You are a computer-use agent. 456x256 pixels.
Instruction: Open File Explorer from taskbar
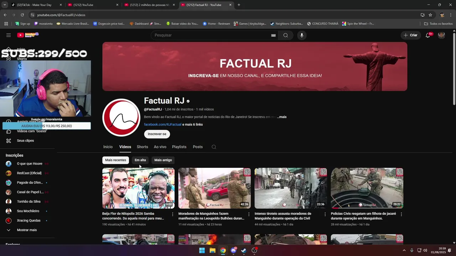[212, 250]
